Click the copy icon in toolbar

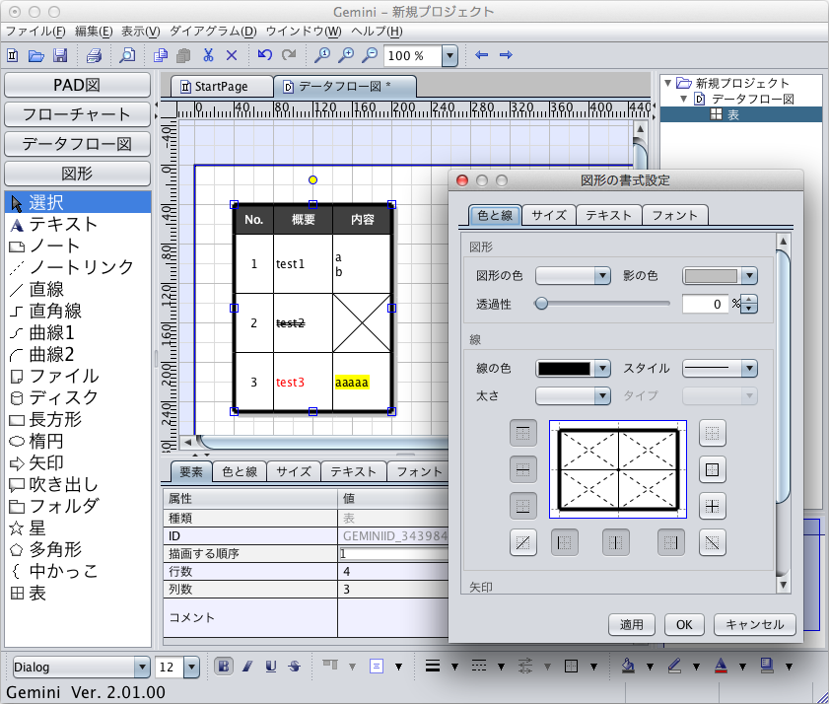[x=161, y=55]
